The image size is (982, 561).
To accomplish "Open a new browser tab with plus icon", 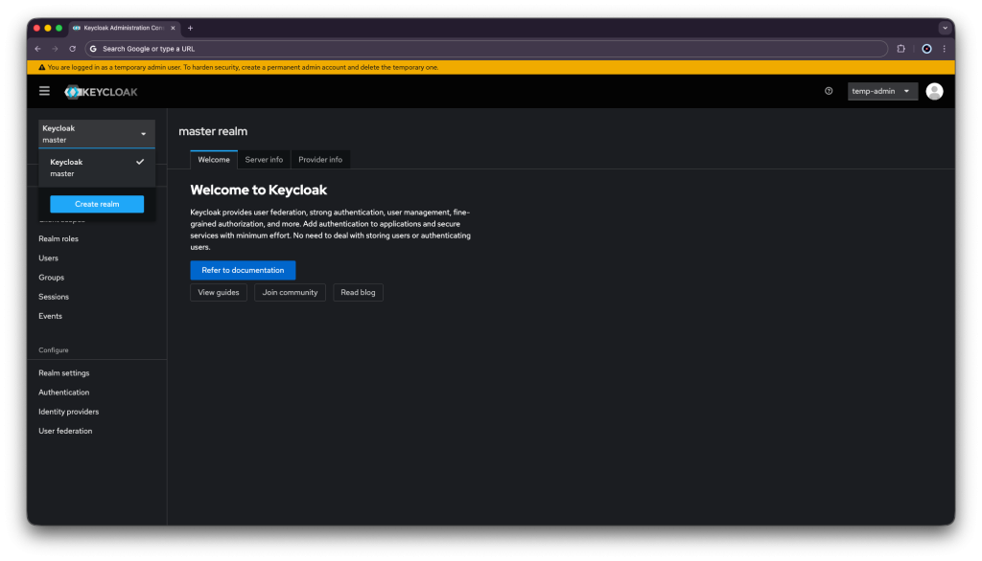I will (x=190, y=28).
